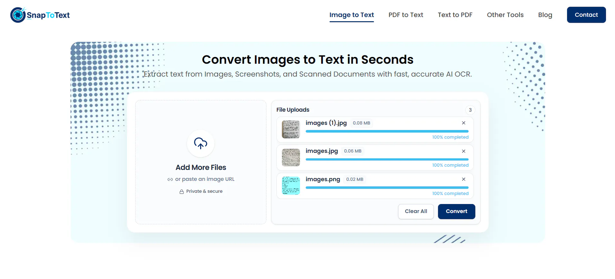Screen dimensions: 615x279
Task: Click 'or paste an image URL' link
Action: pyautogui.click(x=205, y=179)
